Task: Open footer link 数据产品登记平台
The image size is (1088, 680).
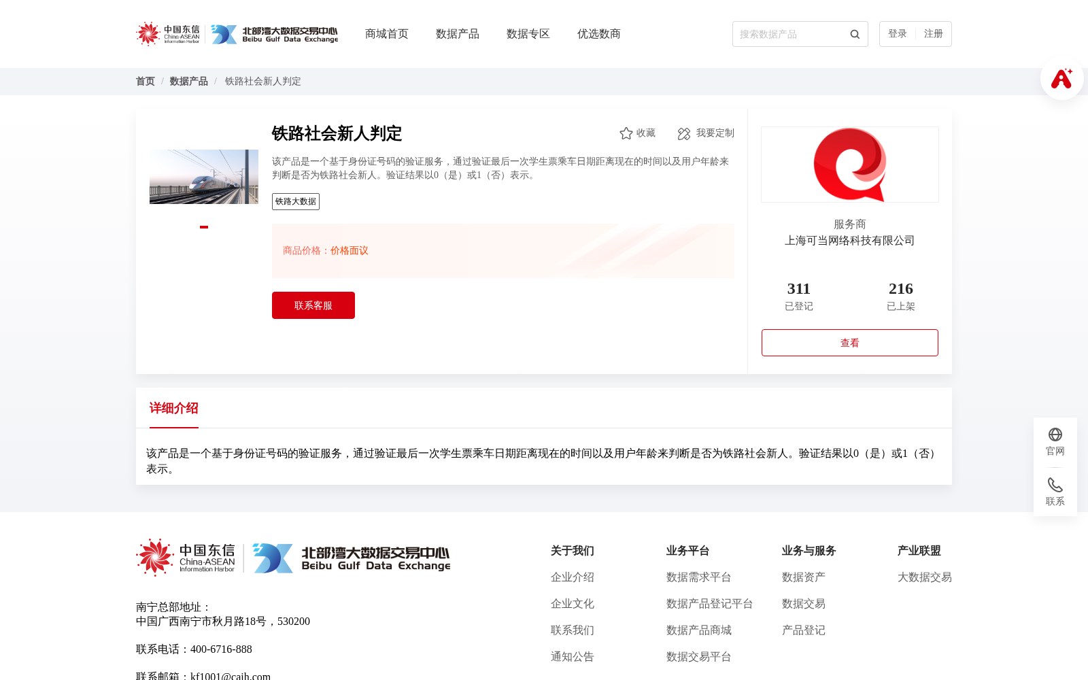Action: [x=710, y=604]
